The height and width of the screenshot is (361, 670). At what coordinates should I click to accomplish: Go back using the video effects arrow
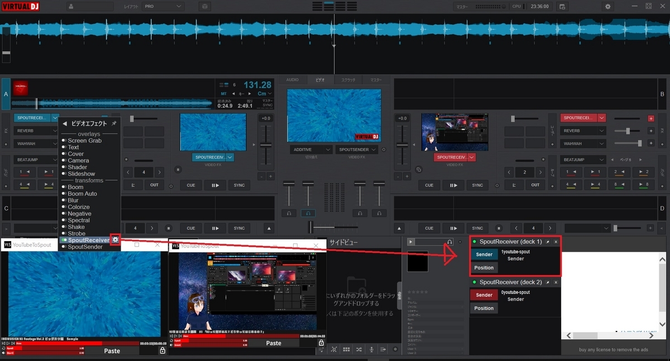click(x=65, y=124)
